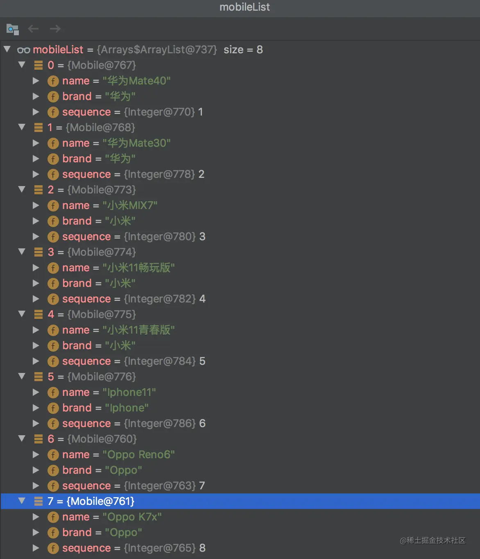
Task: Collapse selected element 7 Mobile@761
Action: [x=22, y=501]
